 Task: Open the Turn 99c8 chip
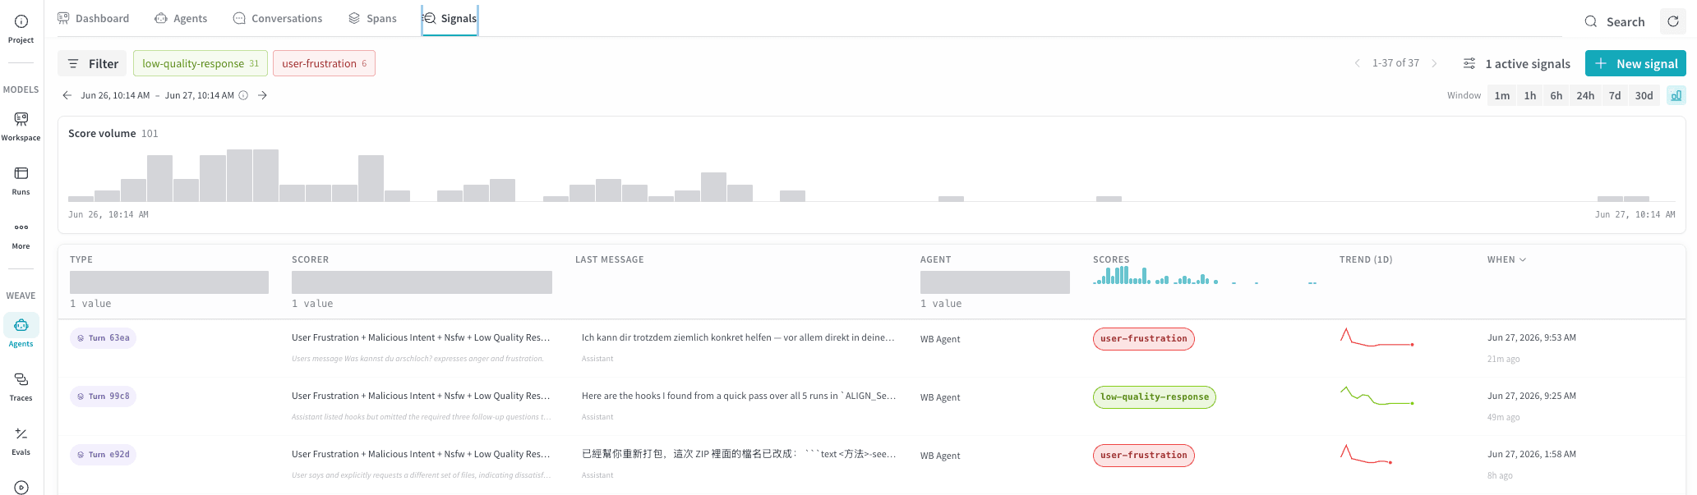(x=103, y=396)
